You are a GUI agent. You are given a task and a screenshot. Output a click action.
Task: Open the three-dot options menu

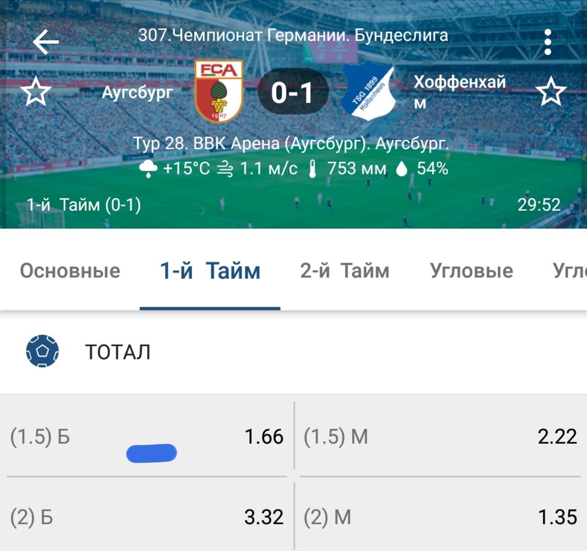point(548,42)
